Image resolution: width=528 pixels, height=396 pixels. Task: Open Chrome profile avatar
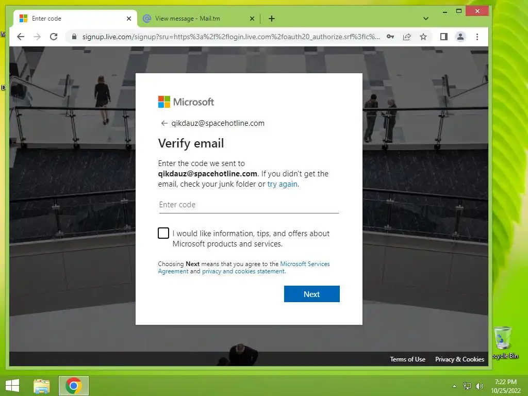(460, 37)
